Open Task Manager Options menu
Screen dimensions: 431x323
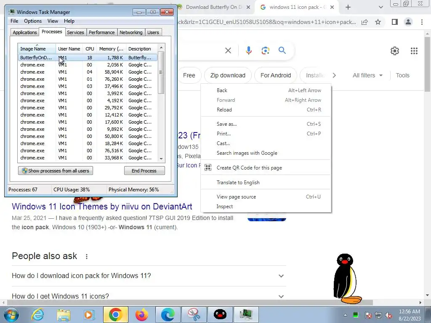coord(33,21)
